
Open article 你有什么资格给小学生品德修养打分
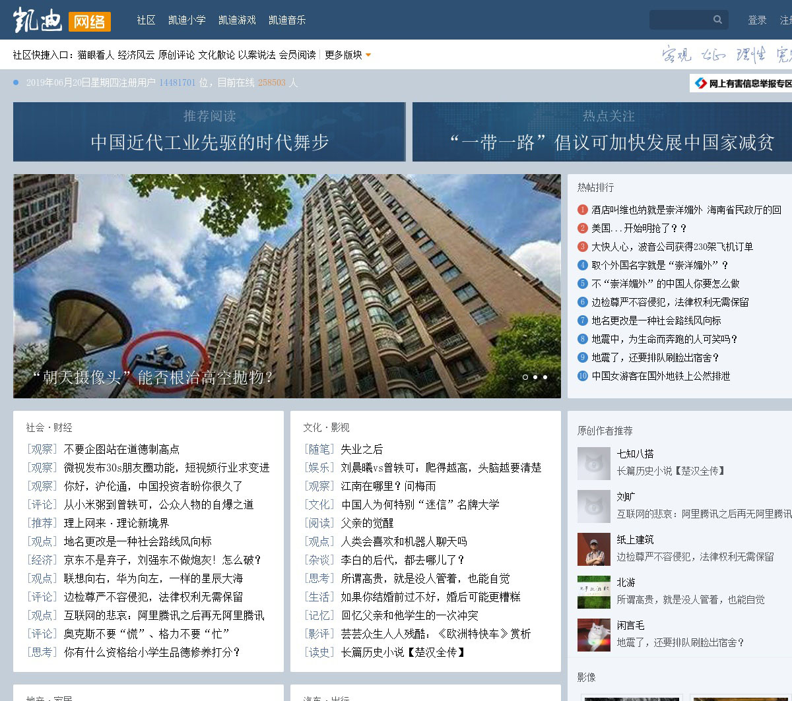point(152,652)
